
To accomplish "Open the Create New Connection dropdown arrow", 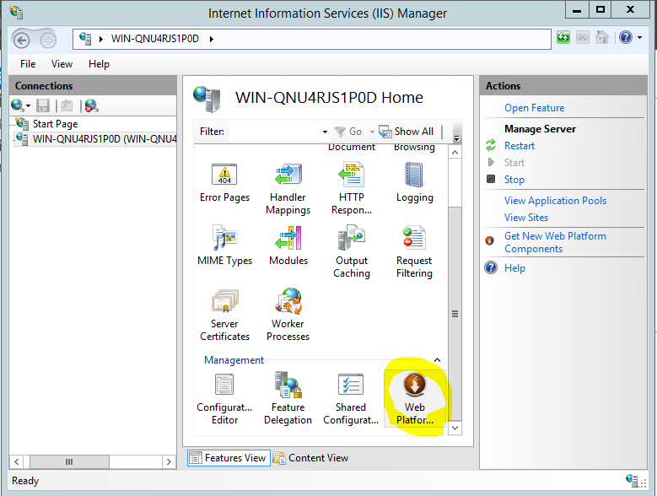I will coord(28,106).
